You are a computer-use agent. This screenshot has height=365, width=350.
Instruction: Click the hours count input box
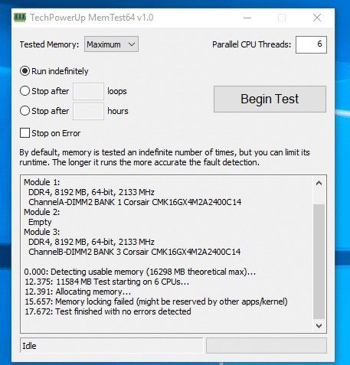coord(88,111)
